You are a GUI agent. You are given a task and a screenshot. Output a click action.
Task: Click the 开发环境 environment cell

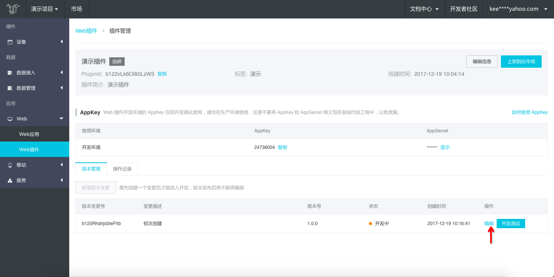(x=91, y=147)
